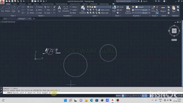The height and width of the screenshot is (103, 183).
Task: Toggle snap mode in status bar
Action: [126, 96]
